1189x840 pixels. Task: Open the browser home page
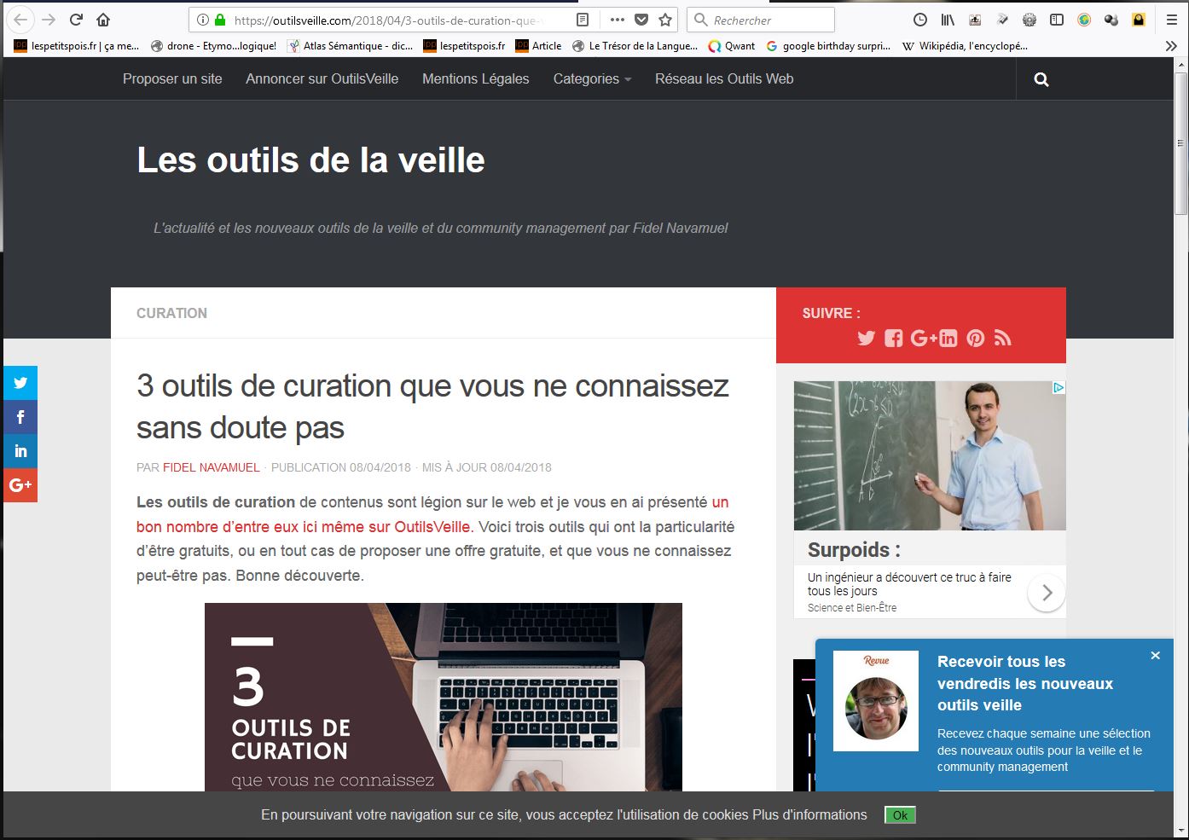click(x=103, y=20)
